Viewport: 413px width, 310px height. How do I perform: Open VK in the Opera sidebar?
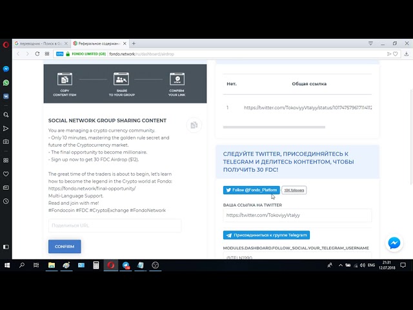(x=6, y=96)
